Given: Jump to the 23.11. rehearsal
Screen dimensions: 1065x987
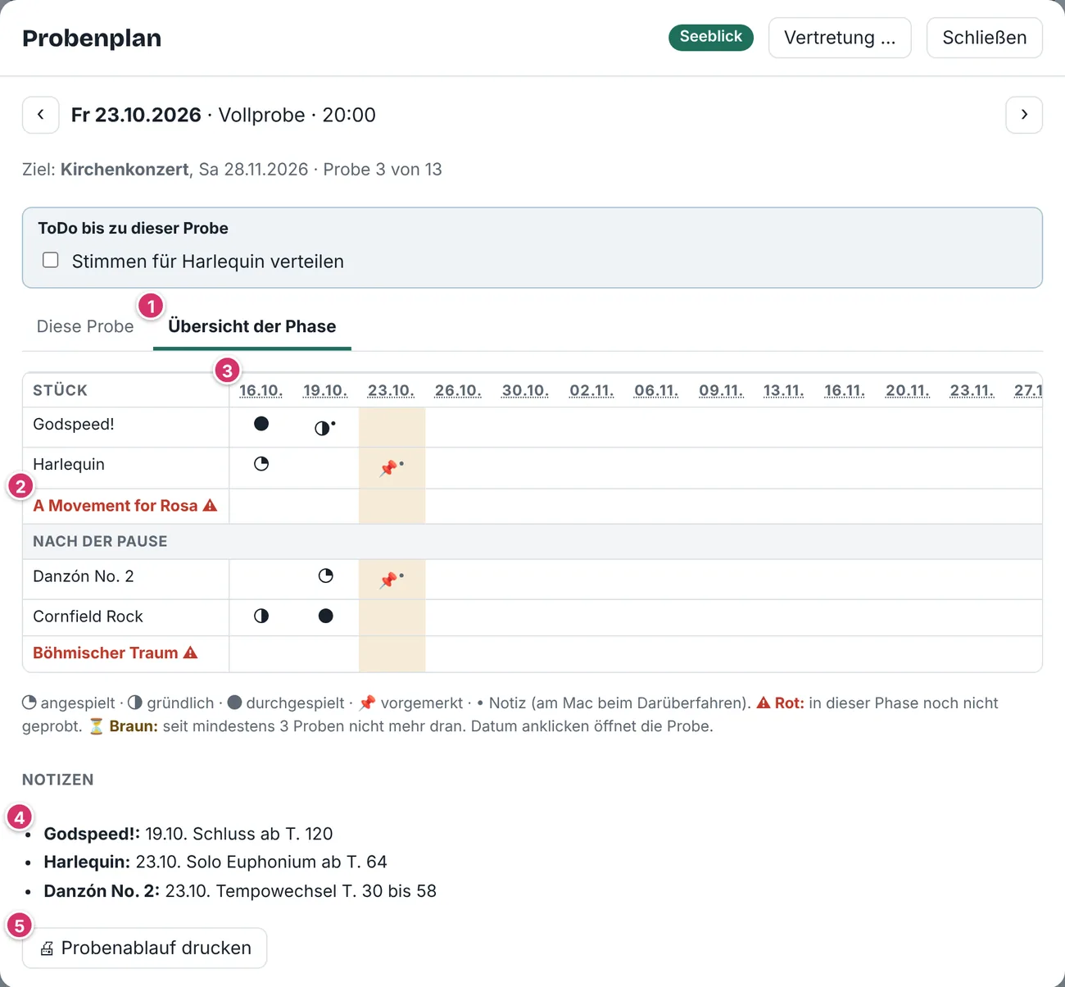Looking at the screenshot, I should [972, 390].
